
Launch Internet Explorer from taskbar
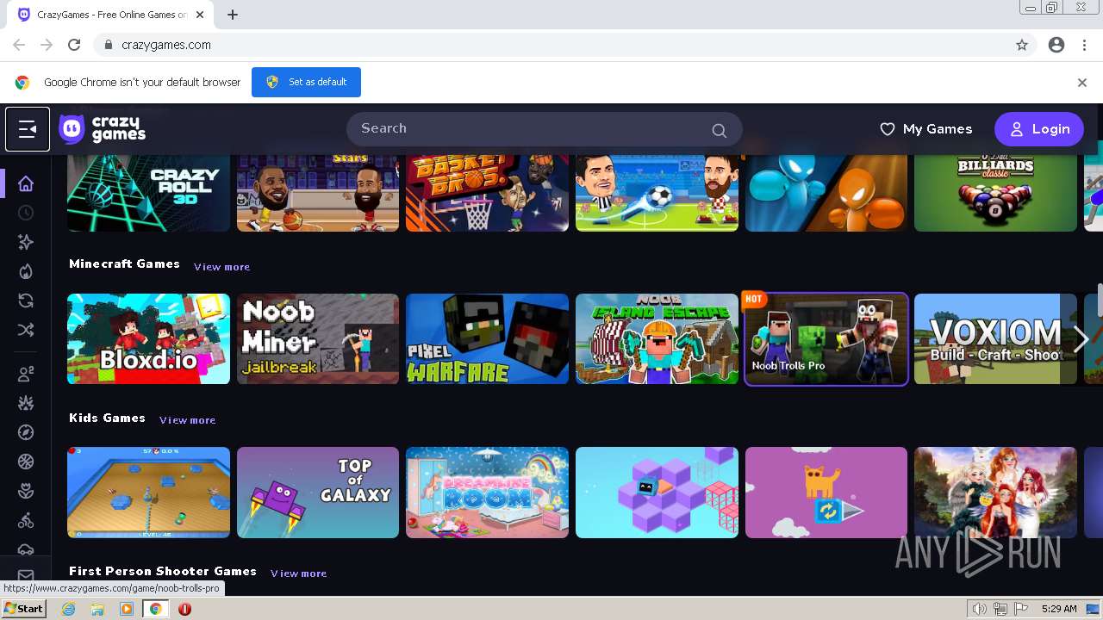tap(68, 609)
